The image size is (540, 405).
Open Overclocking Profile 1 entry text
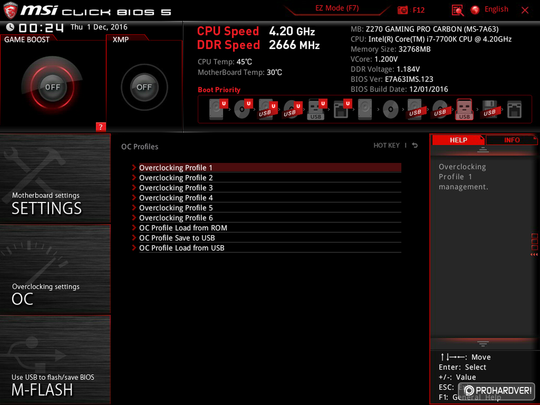tap(175, 167)
